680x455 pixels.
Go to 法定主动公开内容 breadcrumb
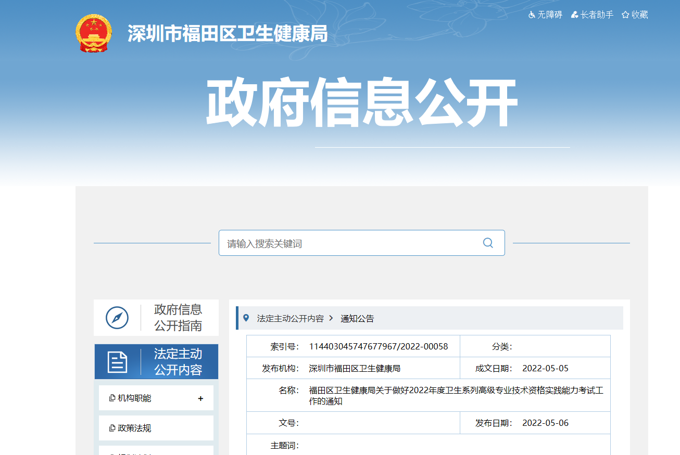pyautogui.click(x=290, y=319)
